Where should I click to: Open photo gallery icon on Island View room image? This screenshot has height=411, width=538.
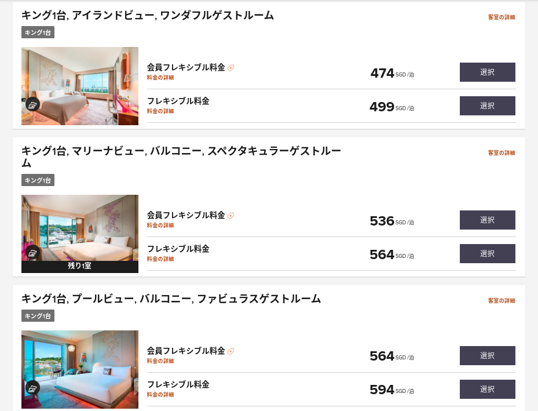[32, 105]
